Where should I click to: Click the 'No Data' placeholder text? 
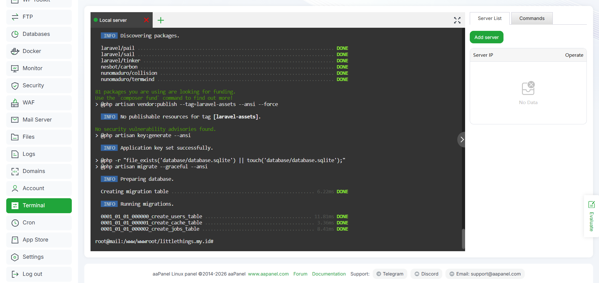point(528,102)
